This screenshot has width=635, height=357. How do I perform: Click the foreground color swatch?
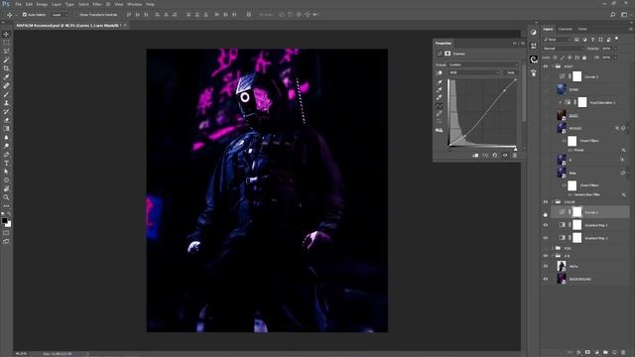tap(4, 220)
